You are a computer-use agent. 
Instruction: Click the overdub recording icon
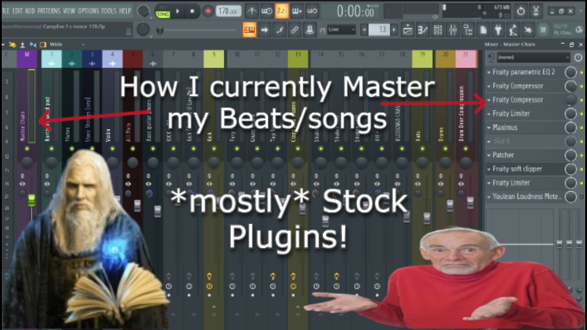click(297, 11)
